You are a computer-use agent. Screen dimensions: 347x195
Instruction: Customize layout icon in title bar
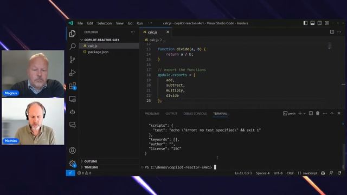tap(327, 23)
